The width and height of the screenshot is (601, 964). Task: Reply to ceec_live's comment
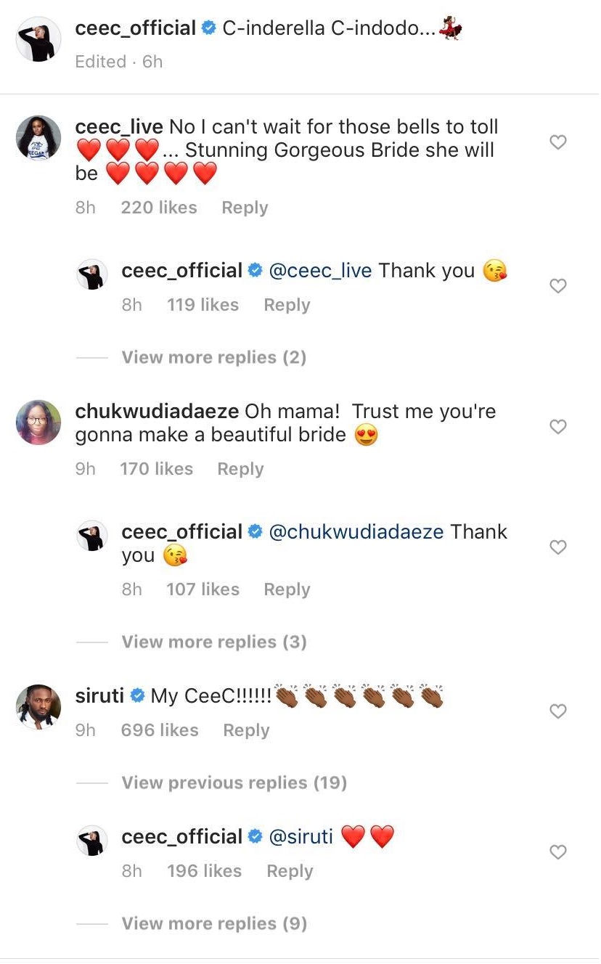click(x=245, y=208)
